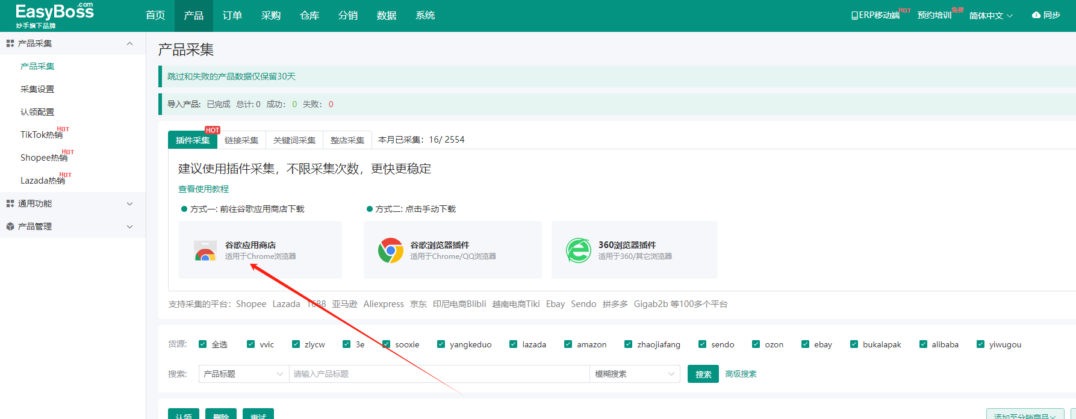Open the 数据 top menu
The width and height of the screenshot is (1076, 419).
tap(387, 16)
